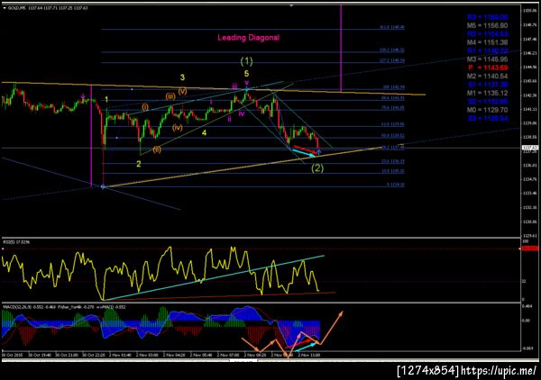This screenshot has width=541, height=380.
Task: Select the orange (v) sub-wave label
Action: (182, 91)
